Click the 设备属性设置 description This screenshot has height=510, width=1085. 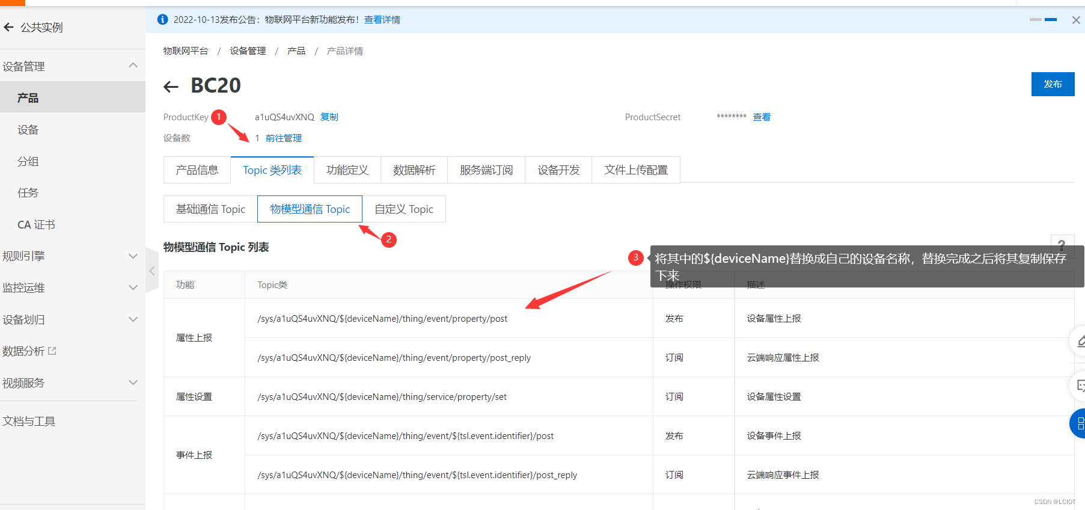(774, 397)
